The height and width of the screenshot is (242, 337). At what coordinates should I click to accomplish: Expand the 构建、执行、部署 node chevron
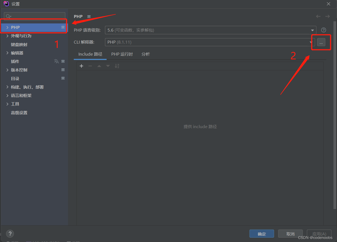7,87
